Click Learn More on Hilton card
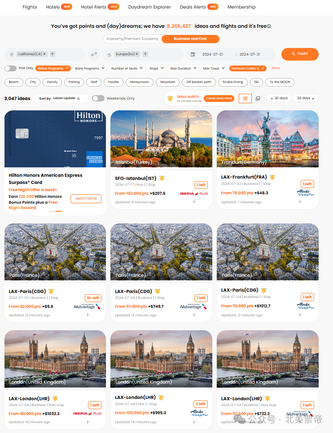 pos(86,198)
